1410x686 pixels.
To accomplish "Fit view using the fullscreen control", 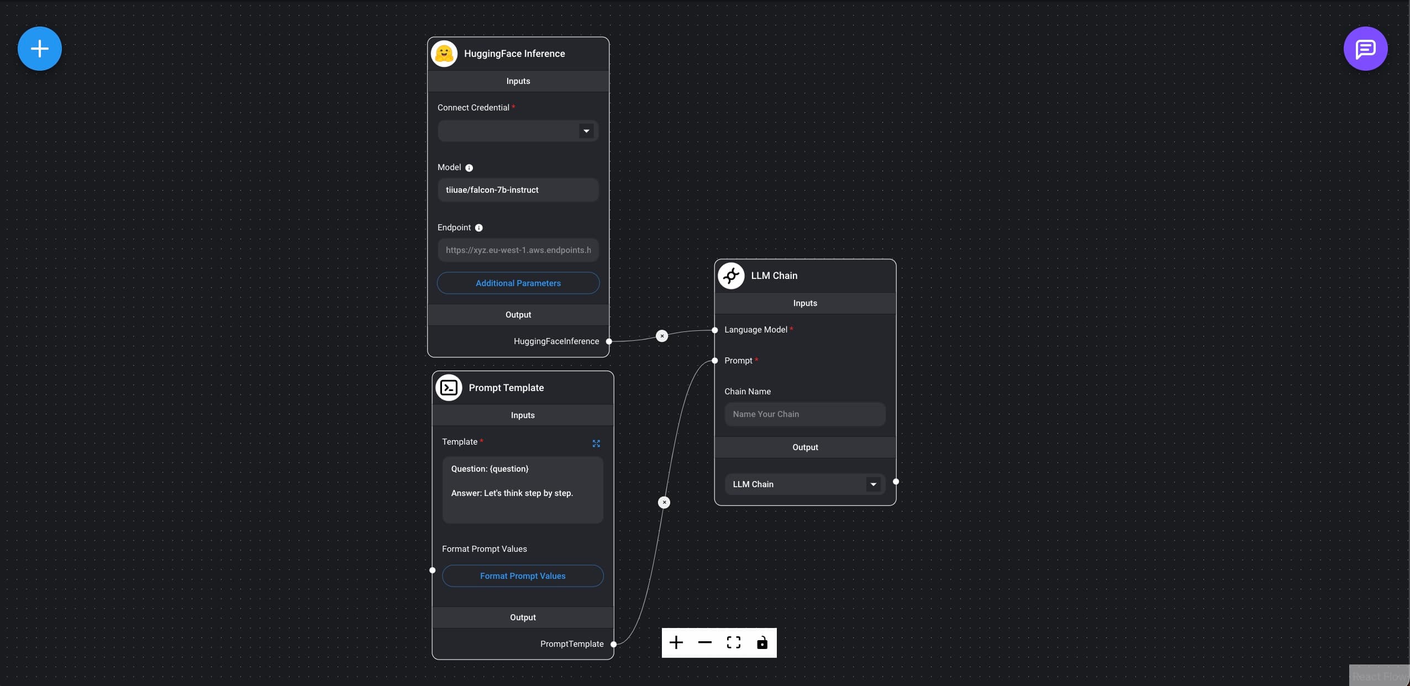I will pyautogui.click(x=734, y=642).
